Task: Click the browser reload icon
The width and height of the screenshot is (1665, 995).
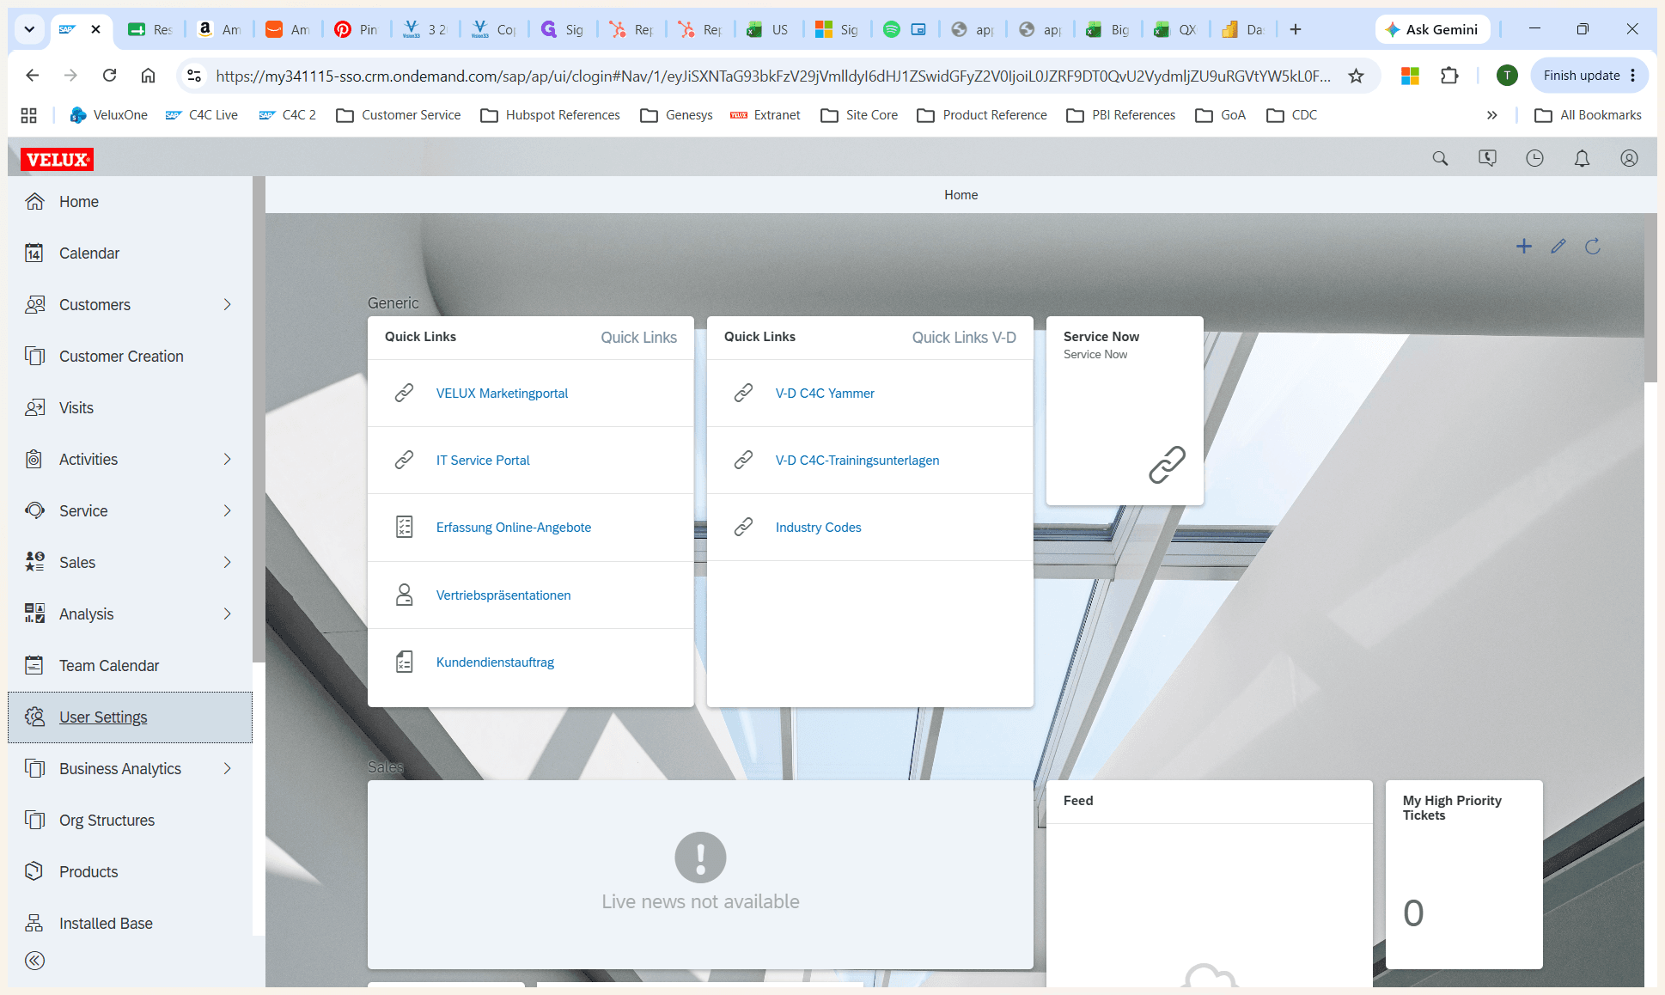Action: tap(109, 76)
